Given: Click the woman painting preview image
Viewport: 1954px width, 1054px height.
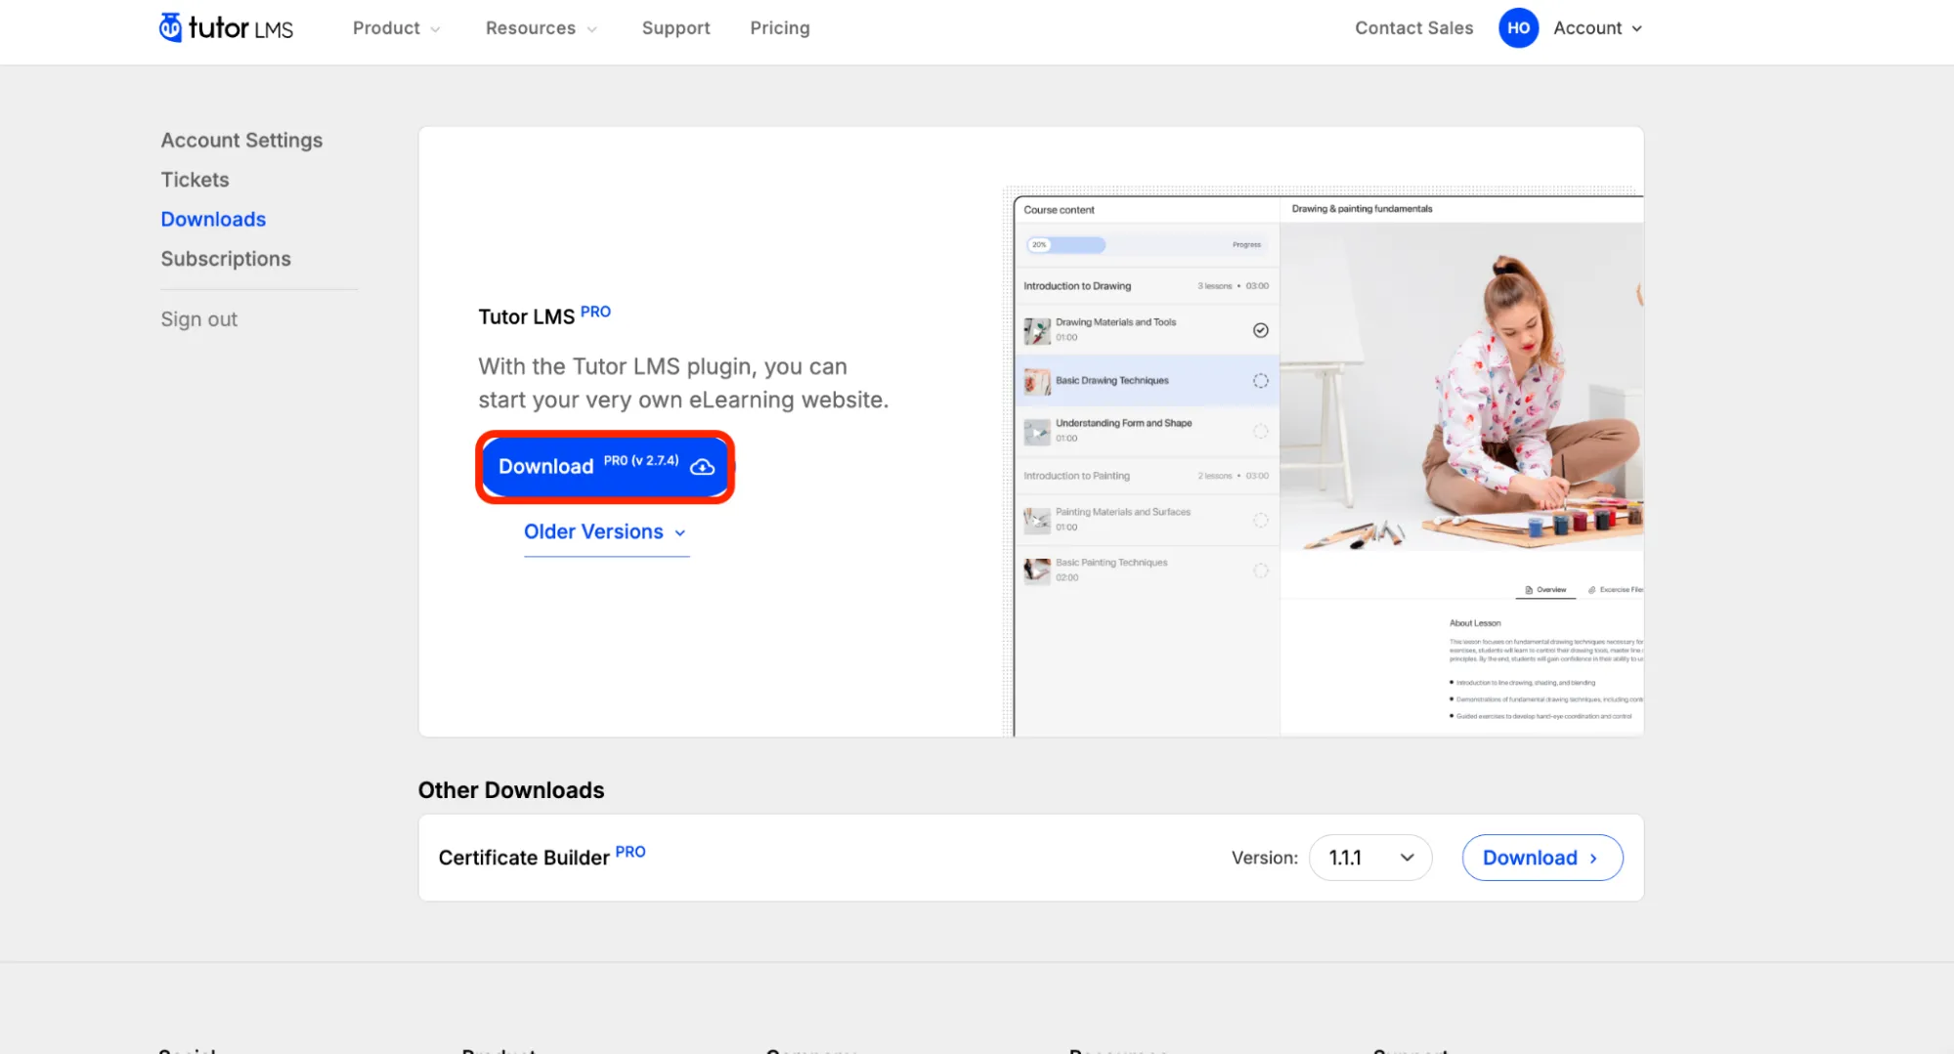Looking at the screenshot, I should [1461, 386].
